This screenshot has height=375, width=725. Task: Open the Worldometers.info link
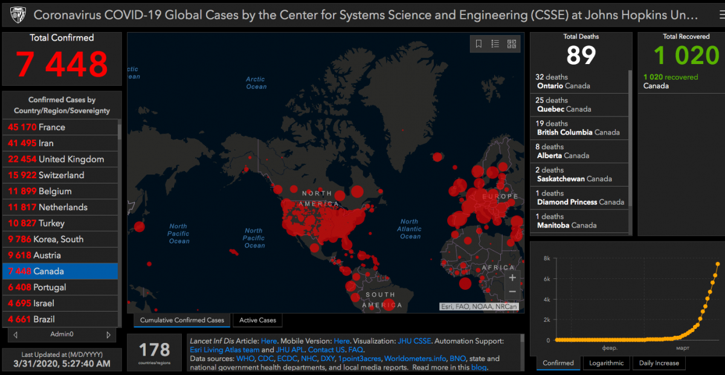tap(416, 359)
